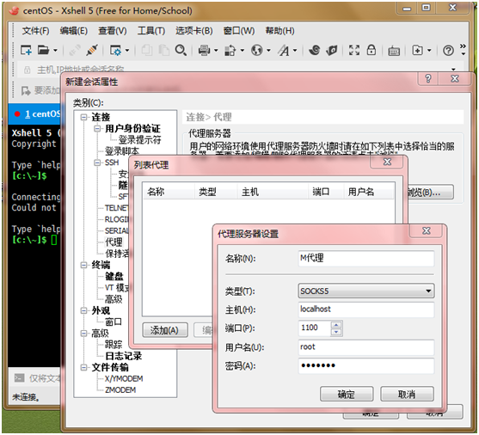Click the 主机(H) field containing localhost
This screenshot has height=435, width=479.
pos(366,309)
